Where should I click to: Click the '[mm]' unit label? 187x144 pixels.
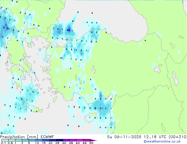(x=32, y=137)
